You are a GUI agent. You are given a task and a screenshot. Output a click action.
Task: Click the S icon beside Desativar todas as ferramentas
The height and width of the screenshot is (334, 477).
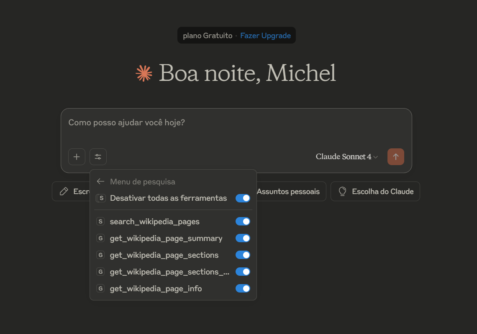coord(101,198)
